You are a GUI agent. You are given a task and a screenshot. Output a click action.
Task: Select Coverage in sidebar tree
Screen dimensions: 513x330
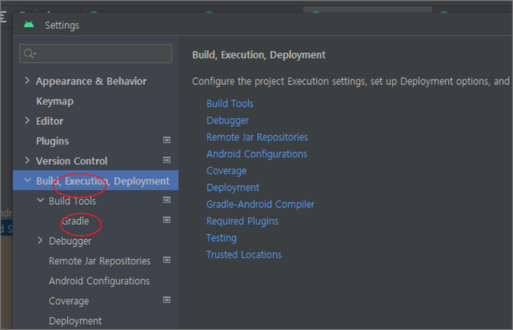[69, 301]
